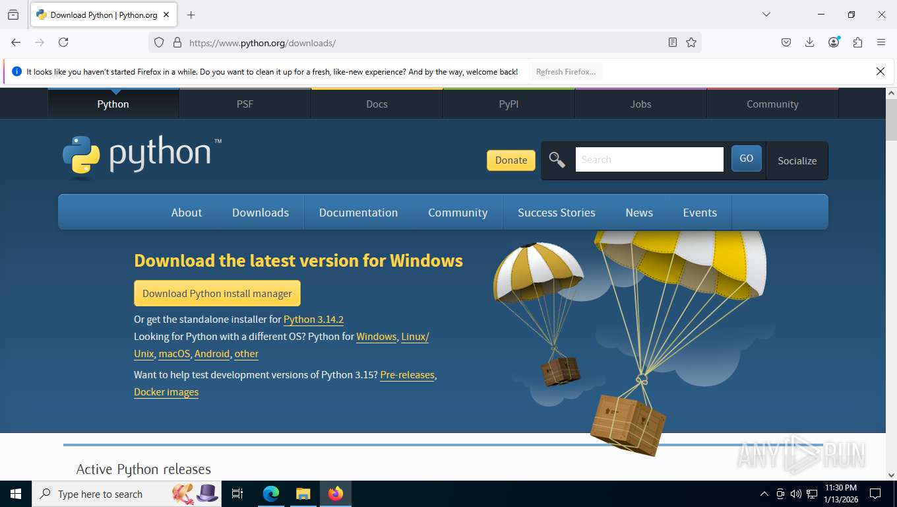
Task: Open the Jobs top tab
Action: click(641, 104)
